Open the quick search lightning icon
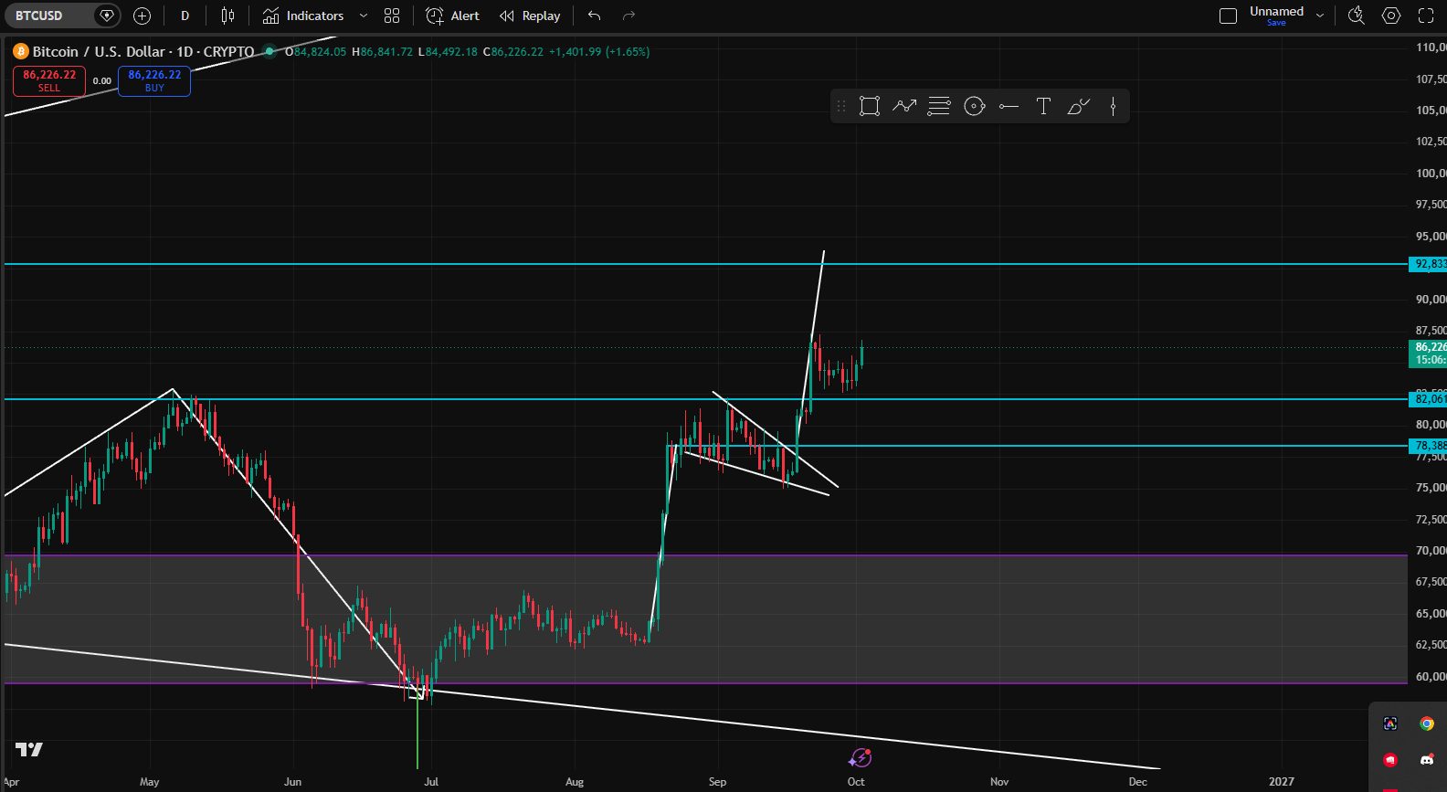This screenshot has width=1447, height=792. click(1357, 16)
